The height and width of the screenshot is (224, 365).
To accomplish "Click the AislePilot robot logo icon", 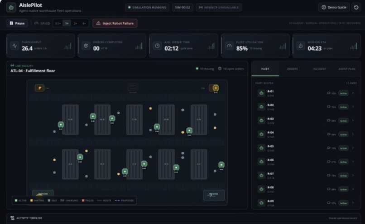I will click(11, 7).
